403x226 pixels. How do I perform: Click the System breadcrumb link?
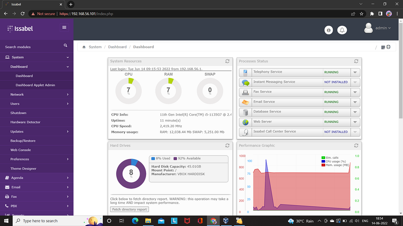(95, 47)
